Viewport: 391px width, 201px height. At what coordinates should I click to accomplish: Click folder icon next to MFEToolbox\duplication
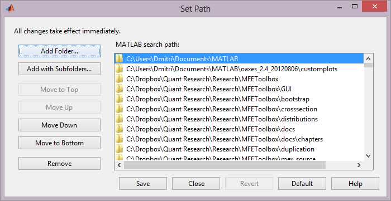point(120,149)
